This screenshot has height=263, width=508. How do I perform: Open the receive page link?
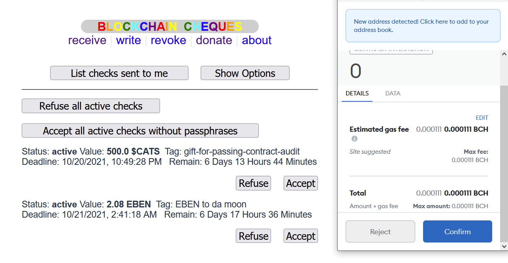[x=87, y=40]
